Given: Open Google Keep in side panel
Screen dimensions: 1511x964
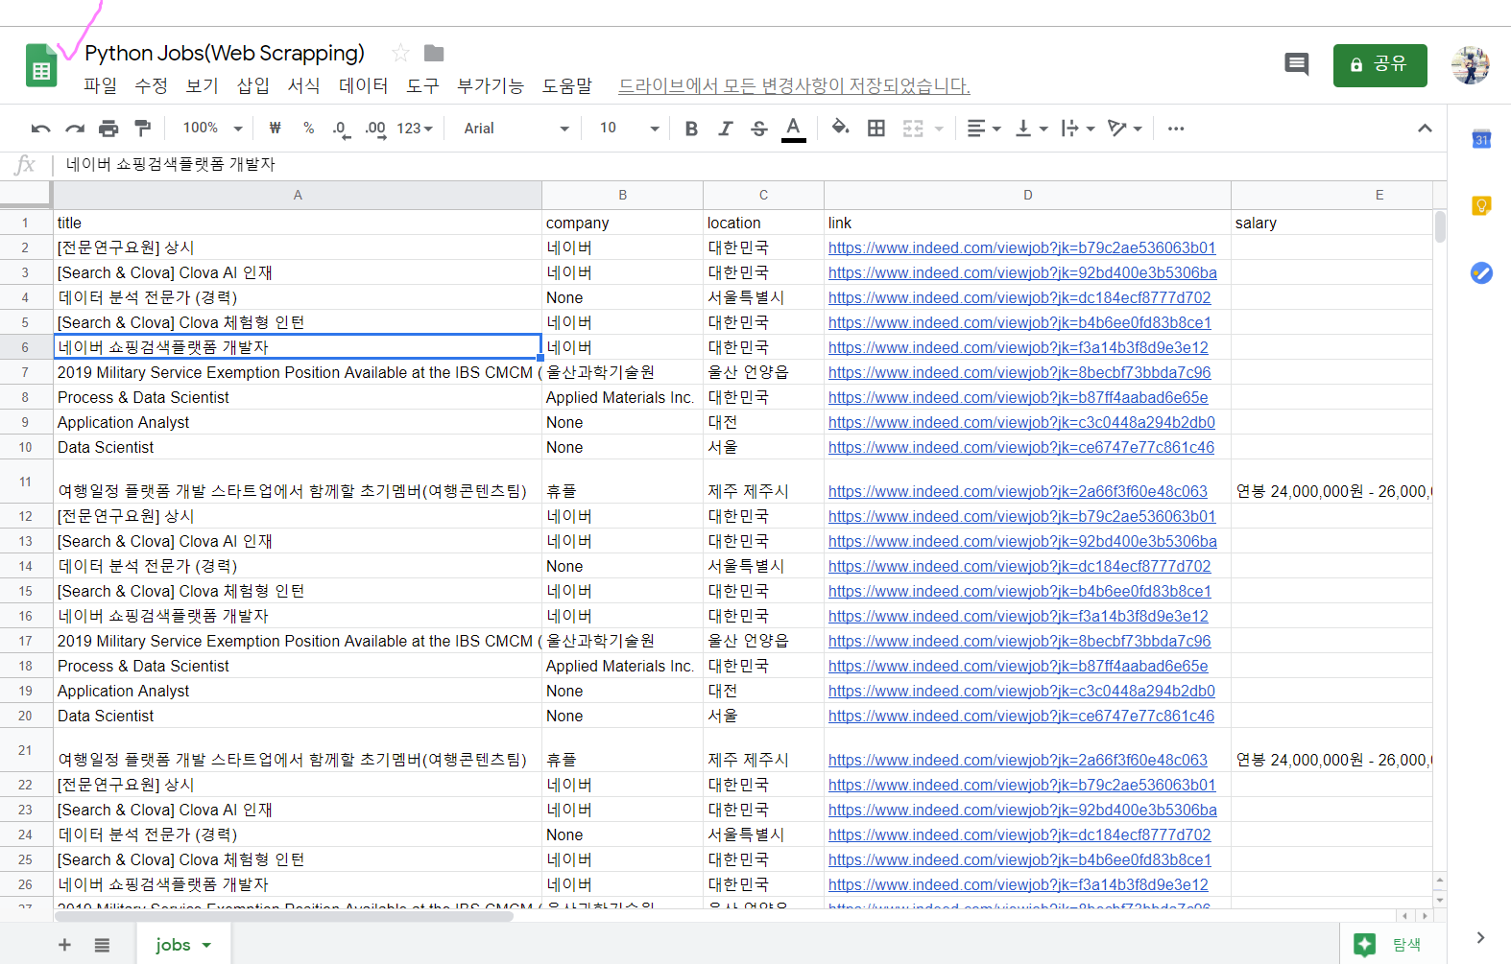Looking at the screenshot, I should (x=1481, y=205).
